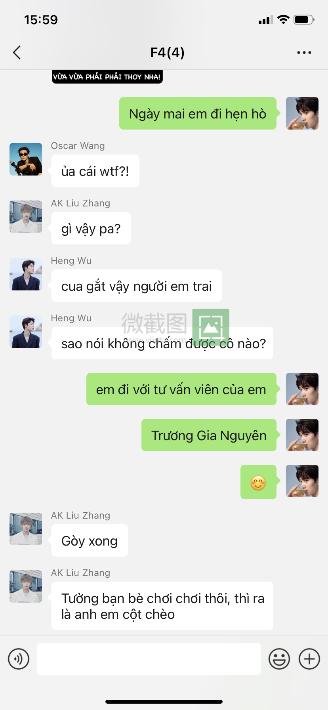Select the 'Ngày mai em đi hẹn hò' bubble
The height and width of the screenshot is (710, 328).
point(198,113)
